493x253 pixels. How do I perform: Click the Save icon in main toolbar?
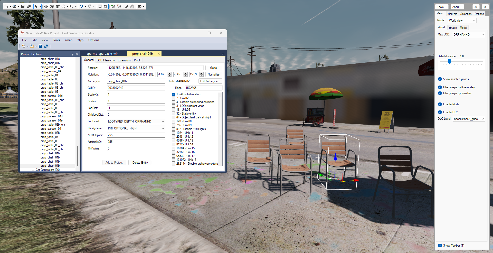pos(23,6)
